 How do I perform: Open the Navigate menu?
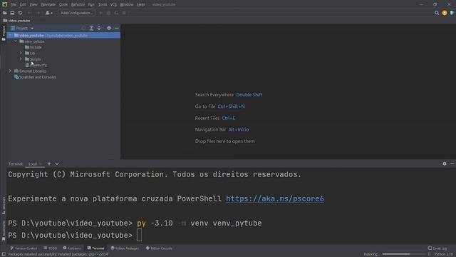click(48, 4)
